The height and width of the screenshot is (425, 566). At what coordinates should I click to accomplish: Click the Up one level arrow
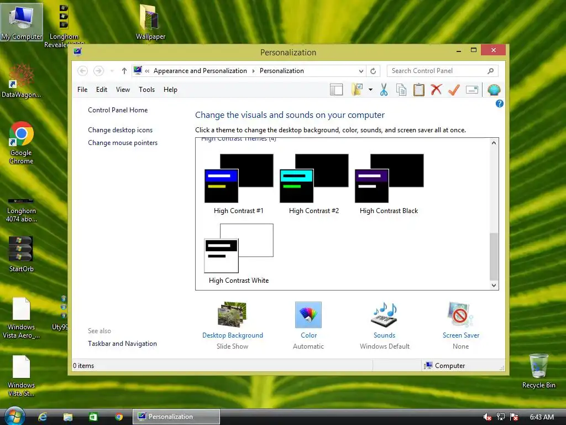pyautogui.click(x=124, y=71)
